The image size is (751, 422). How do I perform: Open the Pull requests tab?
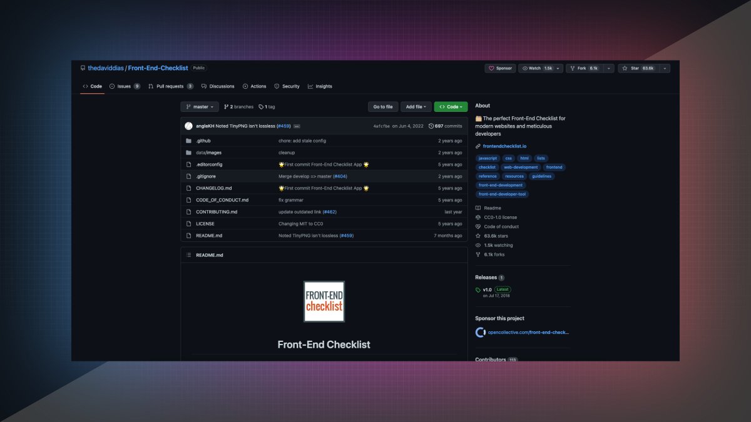(x=169, y=86)
